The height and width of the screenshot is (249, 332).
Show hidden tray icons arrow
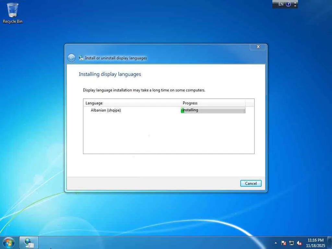[x=276, y=243]
